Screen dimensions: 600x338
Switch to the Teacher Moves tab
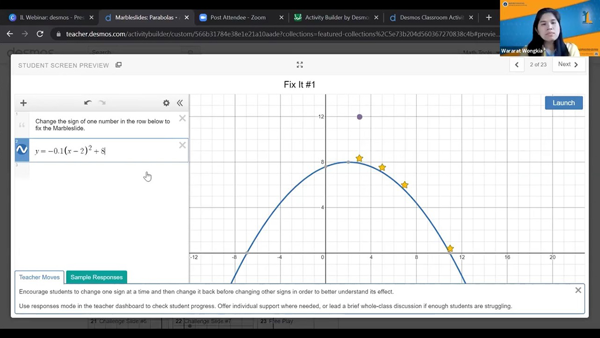[x=39, y=277]
